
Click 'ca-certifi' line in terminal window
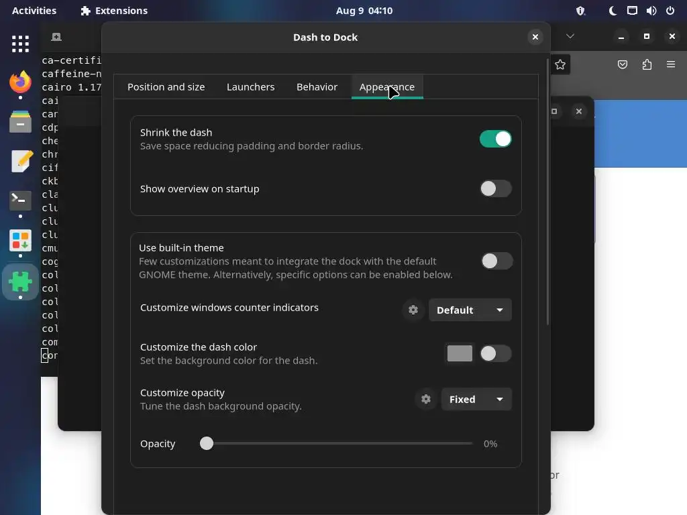click(71, 60)
